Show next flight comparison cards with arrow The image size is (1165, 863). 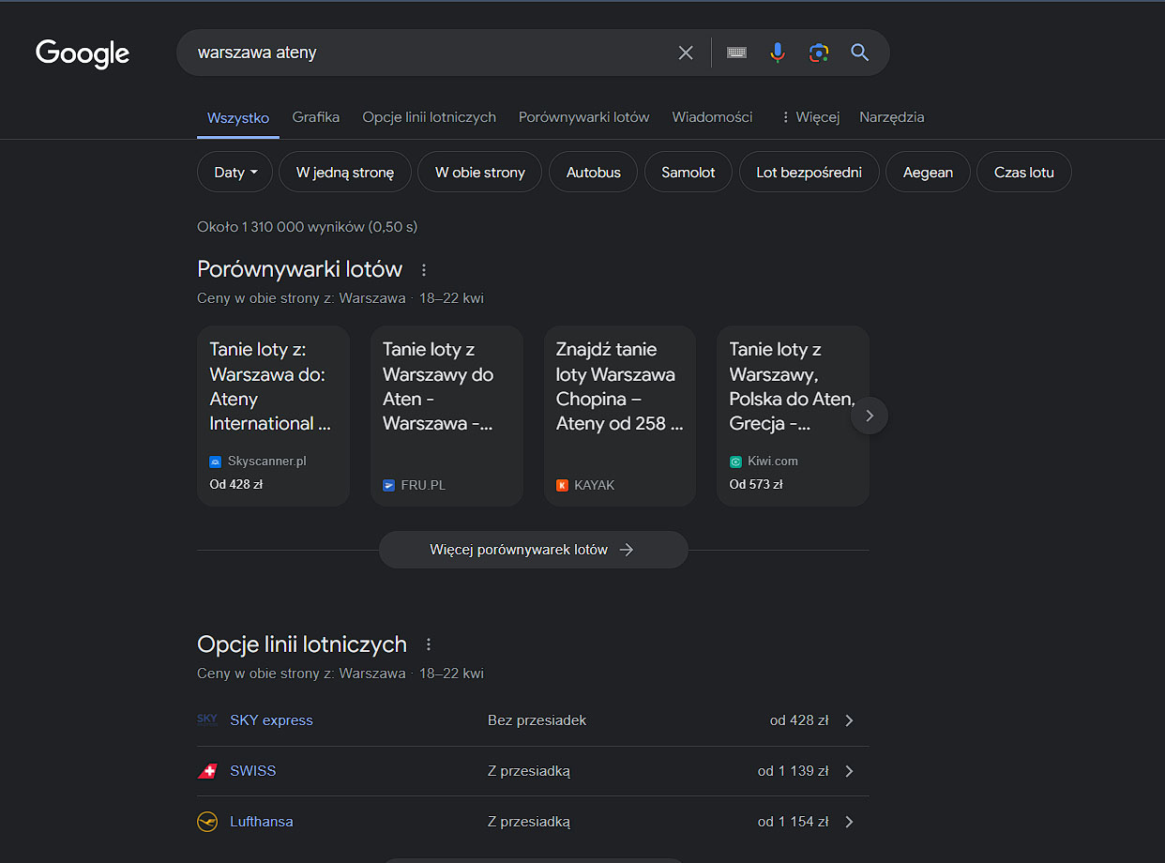(870, 416)
